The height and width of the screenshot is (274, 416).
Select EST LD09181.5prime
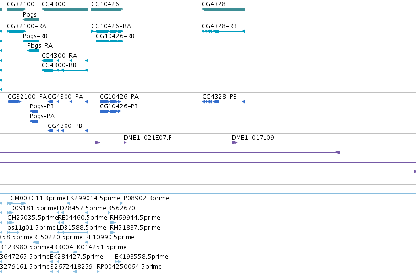point(32,208)
